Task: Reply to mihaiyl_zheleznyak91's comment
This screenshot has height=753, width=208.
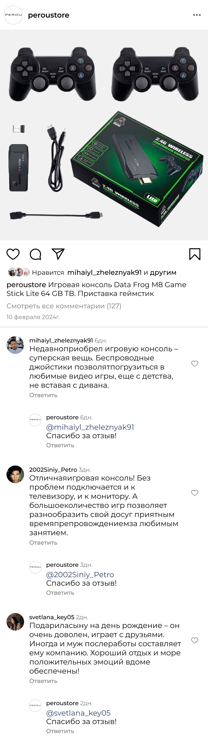Action: [43, 395]
